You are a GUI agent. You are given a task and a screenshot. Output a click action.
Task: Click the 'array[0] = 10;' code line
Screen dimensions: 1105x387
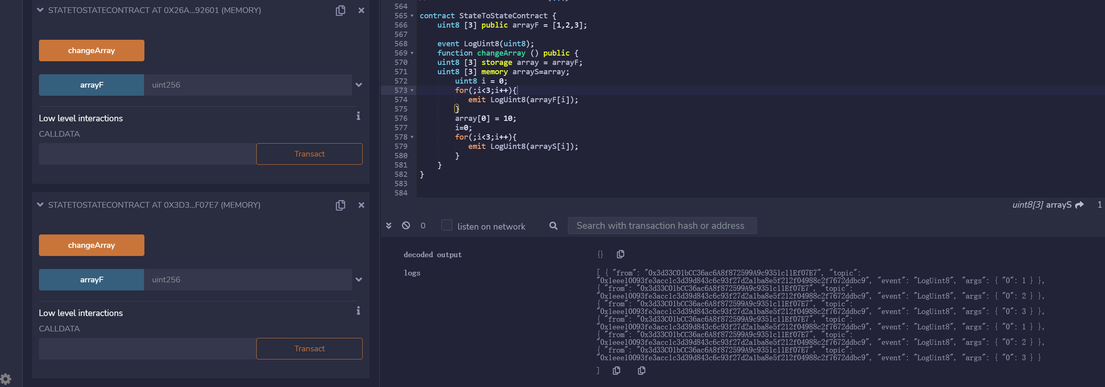click(x=485, y=118)
